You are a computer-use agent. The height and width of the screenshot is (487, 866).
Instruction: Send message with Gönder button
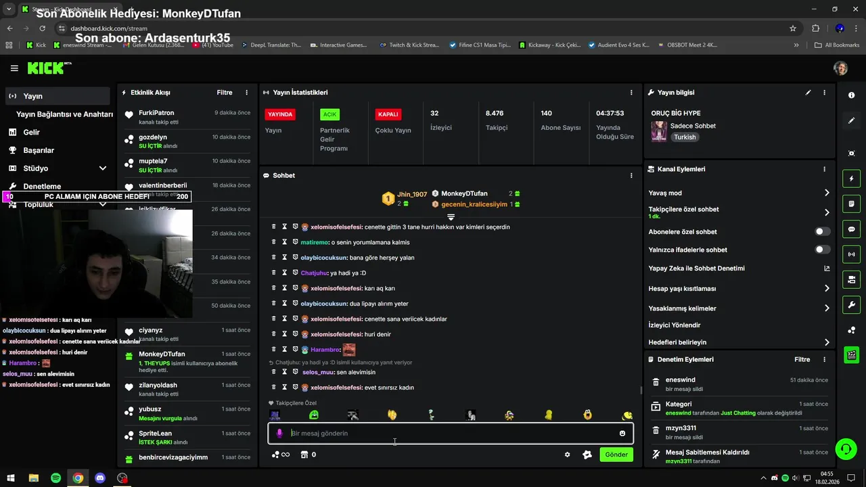pyautogui.click(x=616, y=455)
